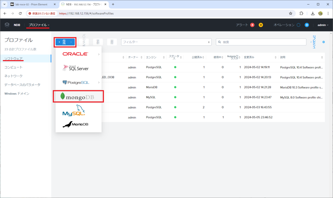Click the operations spinner circle icon
The width and height of the screenshot is (333, 198).
(298, 25)
